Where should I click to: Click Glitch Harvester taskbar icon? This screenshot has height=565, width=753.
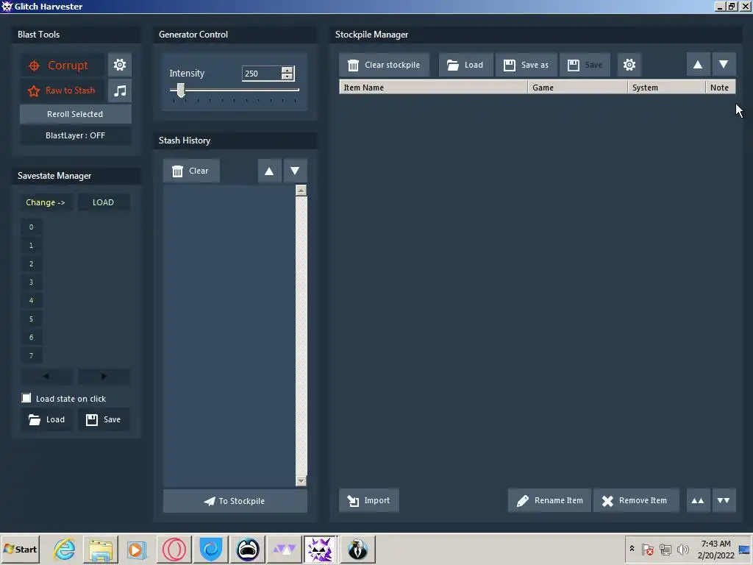point(321,549)
